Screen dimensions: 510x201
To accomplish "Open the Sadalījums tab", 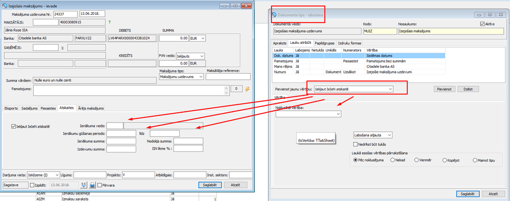I will pos(29,108).
